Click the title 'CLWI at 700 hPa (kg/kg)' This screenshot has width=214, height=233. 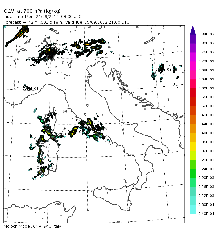(x=32, y=11)
